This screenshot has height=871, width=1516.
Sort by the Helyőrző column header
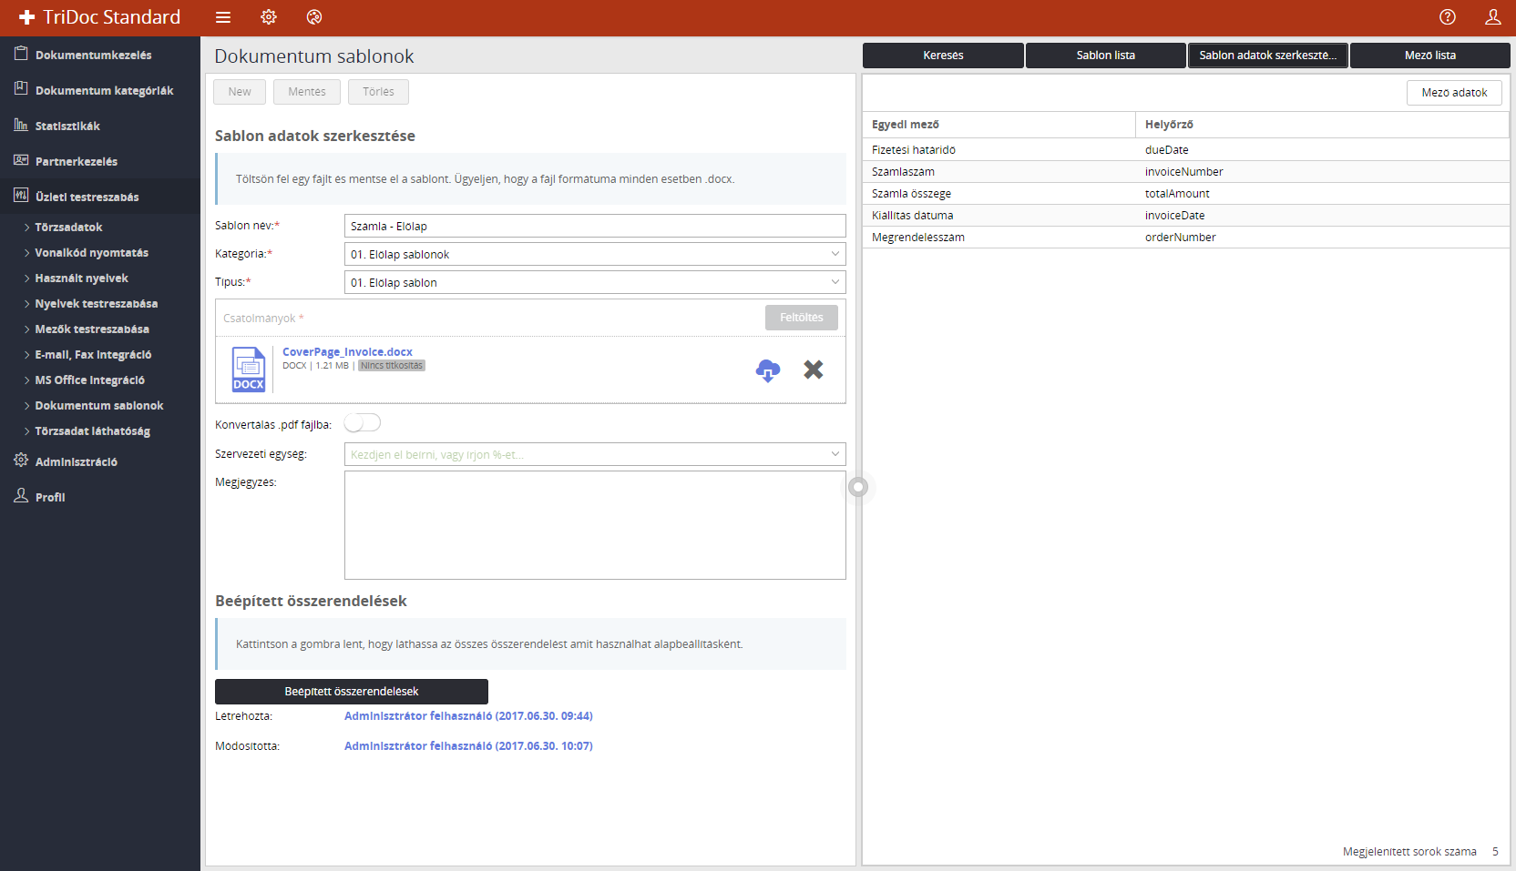pos(1322,125)
